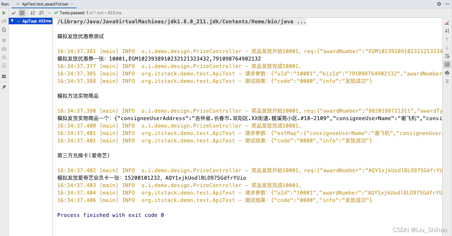Go to next occurrence down arrow

[x=447, y=48]
